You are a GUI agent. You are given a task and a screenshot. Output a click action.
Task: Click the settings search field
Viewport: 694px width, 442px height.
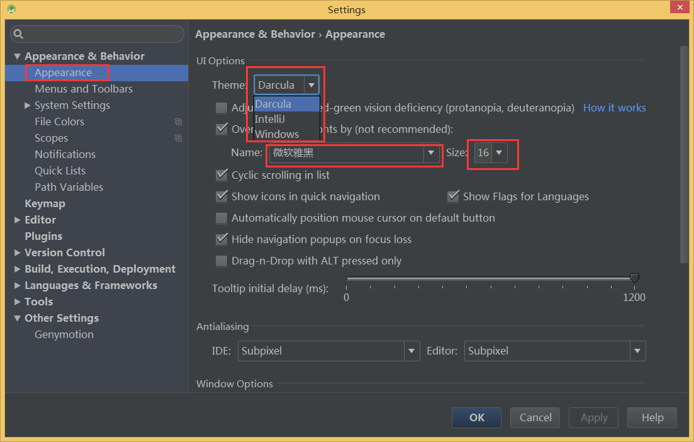97,34
